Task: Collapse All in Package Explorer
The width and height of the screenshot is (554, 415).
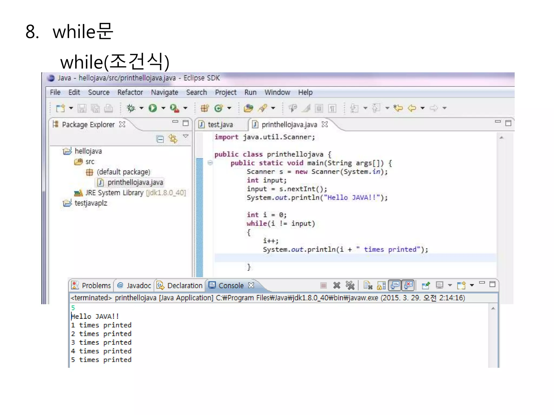Action: click(x=160, y=139)
